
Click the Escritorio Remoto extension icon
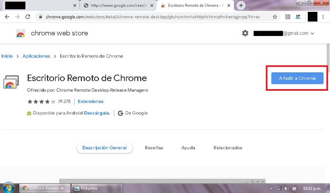11,82
